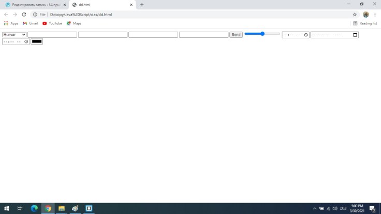Open the YouTube bookmark
This screenshot has width=381, height=214.
point(52,23)
